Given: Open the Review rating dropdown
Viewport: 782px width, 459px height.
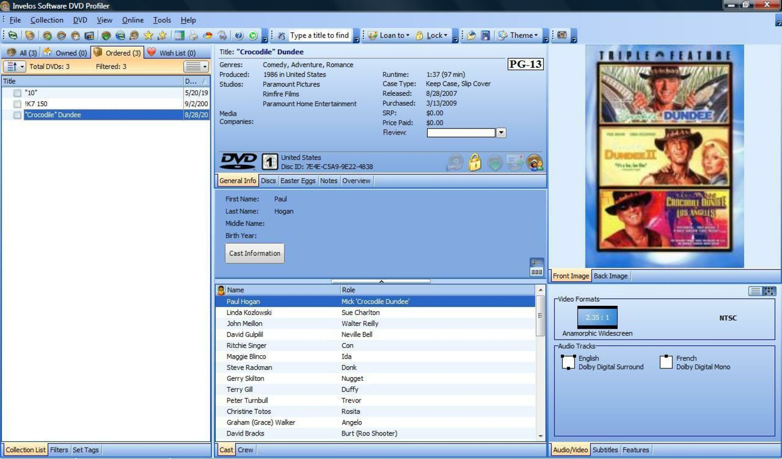Looking at the screenshot, I should [501, 133].
